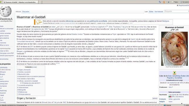Open the print button dropdown arrow
The height and width of the screenshot is (106, 189).
[171, 2]
